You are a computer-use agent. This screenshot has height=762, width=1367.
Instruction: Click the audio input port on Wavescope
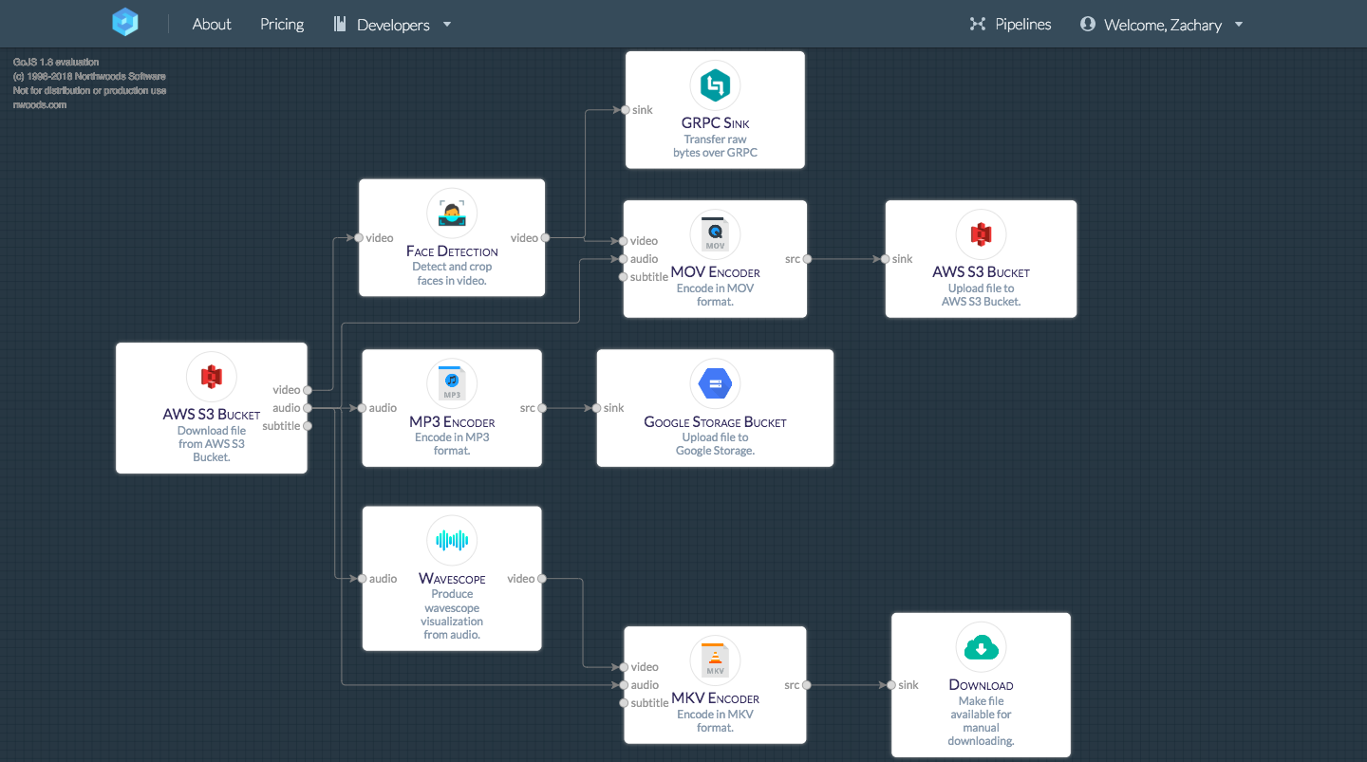click(x=362, y=579)
